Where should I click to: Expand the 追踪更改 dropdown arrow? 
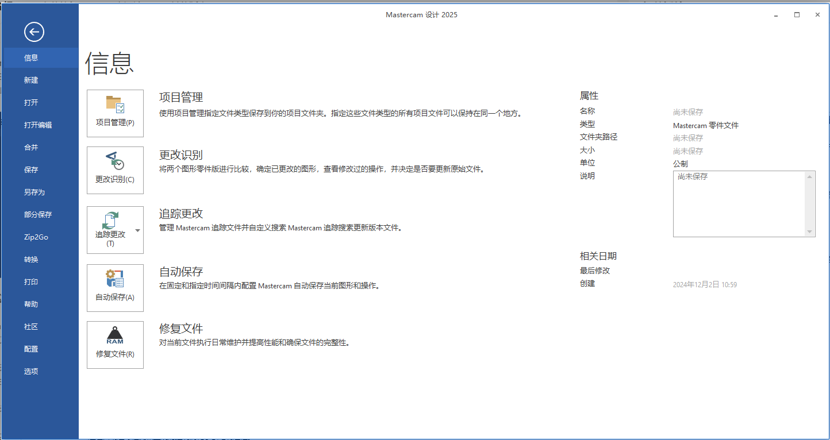[138, 230]
